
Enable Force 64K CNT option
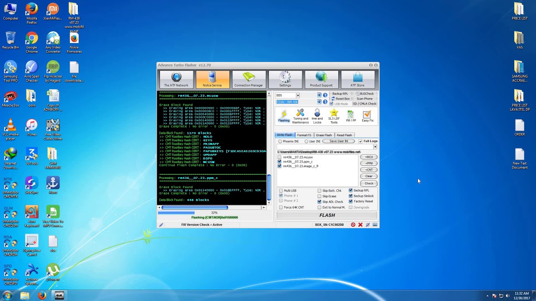coord(281,207)
